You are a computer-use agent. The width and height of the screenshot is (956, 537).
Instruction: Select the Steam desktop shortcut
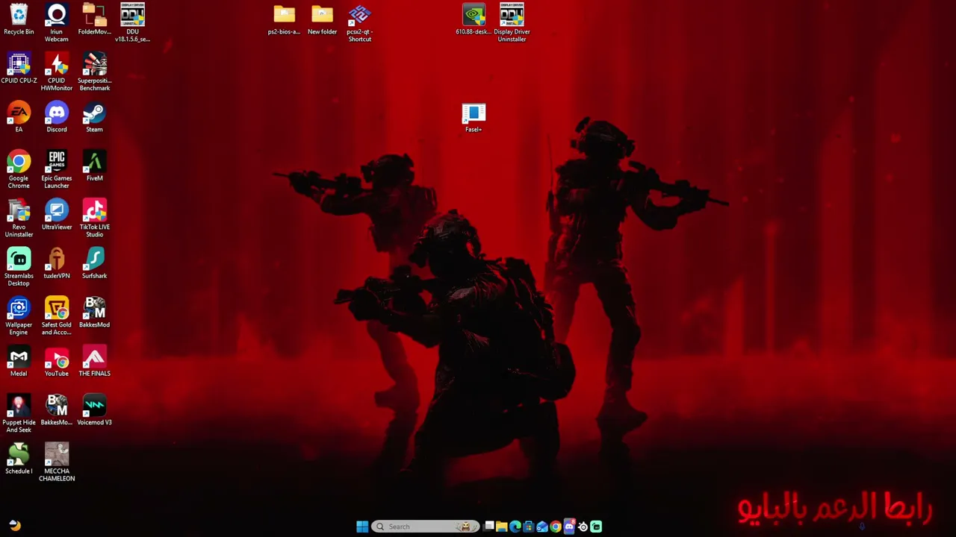point(94,118)
